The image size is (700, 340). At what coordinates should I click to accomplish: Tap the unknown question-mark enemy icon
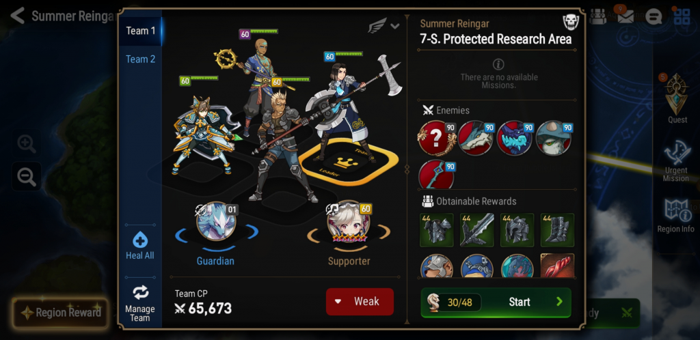tap(435, 138)
